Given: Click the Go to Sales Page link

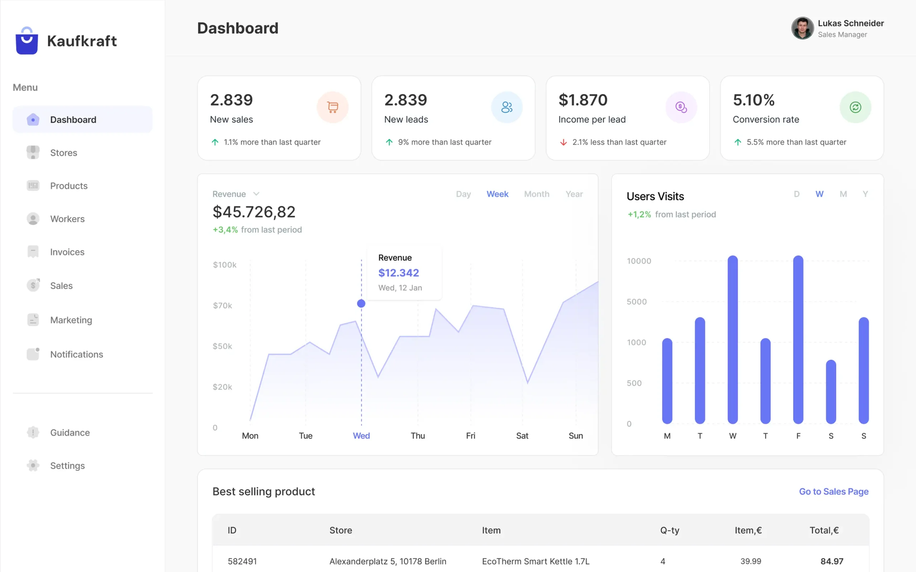Looking at the screenshot, I should (x=833, y=491).
